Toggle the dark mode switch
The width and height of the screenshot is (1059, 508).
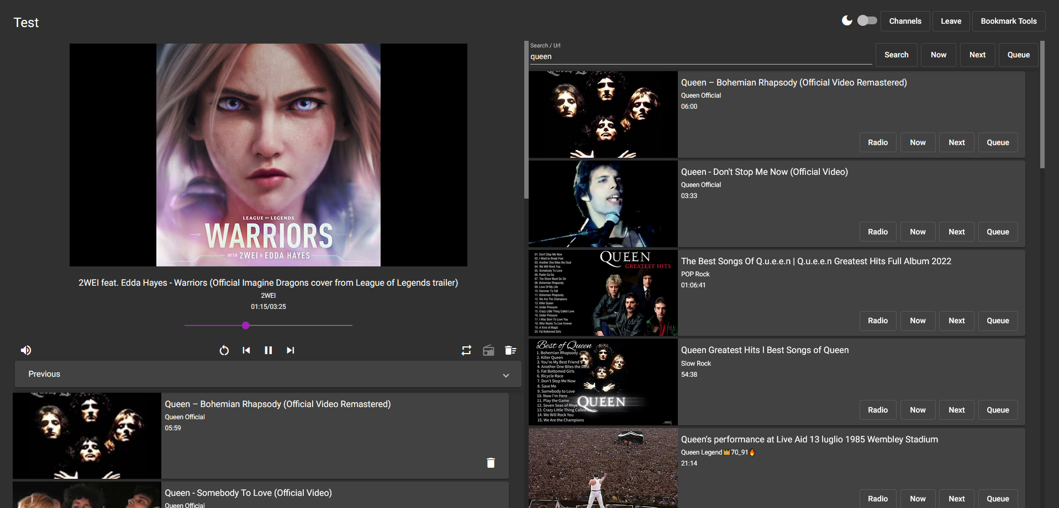coord(867,20)
